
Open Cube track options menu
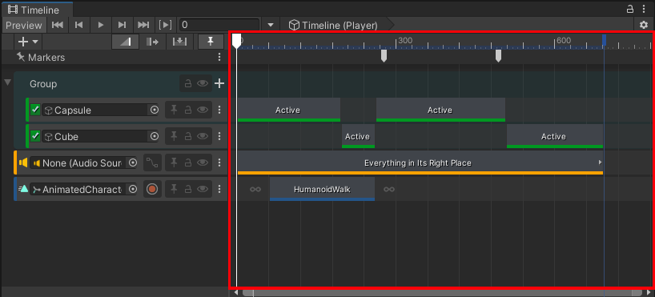pyautogui.click(x=219, y=137)
